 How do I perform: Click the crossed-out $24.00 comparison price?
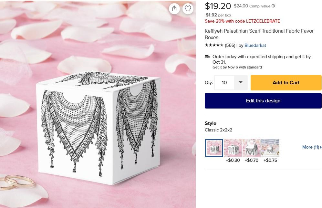tap(241, 6)
